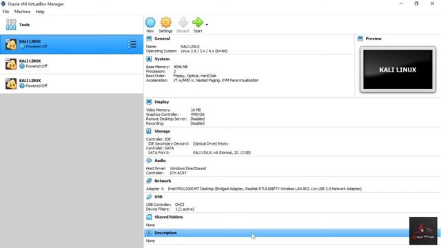Click the Description section icon
The height and width of the screenshot is (248, 441).
[149, 233]
